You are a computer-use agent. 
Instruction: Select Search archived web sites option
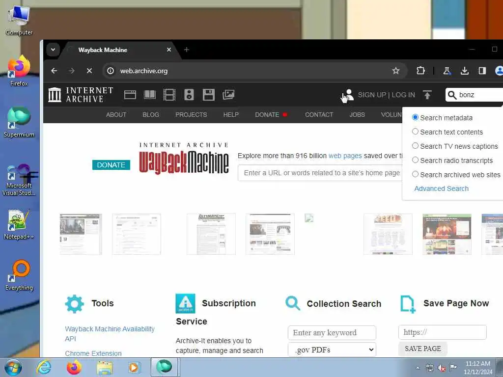click(415, 174)
